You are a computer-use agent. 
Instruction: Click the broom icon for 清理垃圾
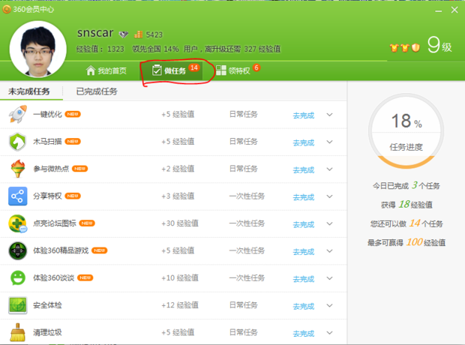pos(18,332)
